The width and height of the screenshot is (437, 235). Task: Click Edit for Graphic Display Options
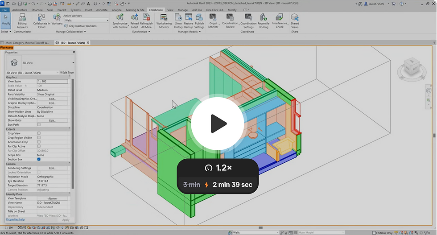[x=53, y=103]
